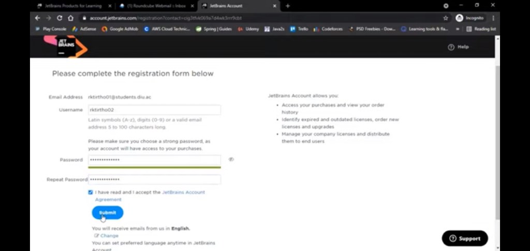Click the browser home icon
530x251 pixels.
pyautogui.click(x=71, y=18)
